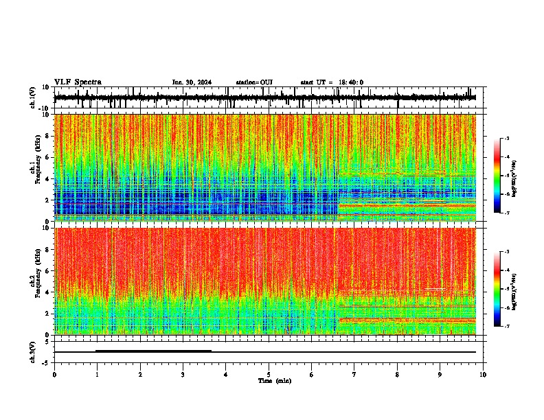Viewport: 544px width, 420px height.
Task: Click the thick ch.3 pulse segment
Action: click(x=153, y=351)
